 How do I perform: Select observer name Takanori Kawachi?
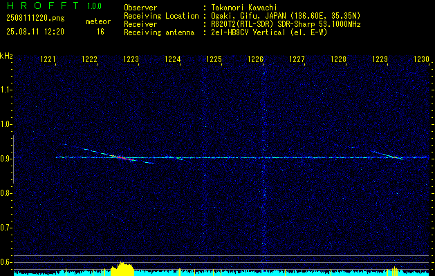(x=244, y=8)
